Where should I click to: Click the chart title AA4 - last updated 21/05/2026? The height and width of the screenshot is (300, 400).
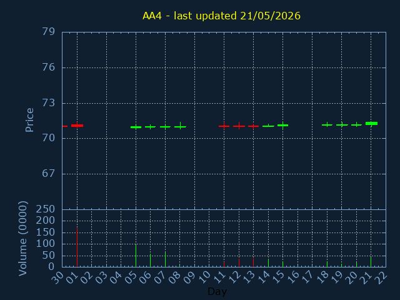point(221,16)
